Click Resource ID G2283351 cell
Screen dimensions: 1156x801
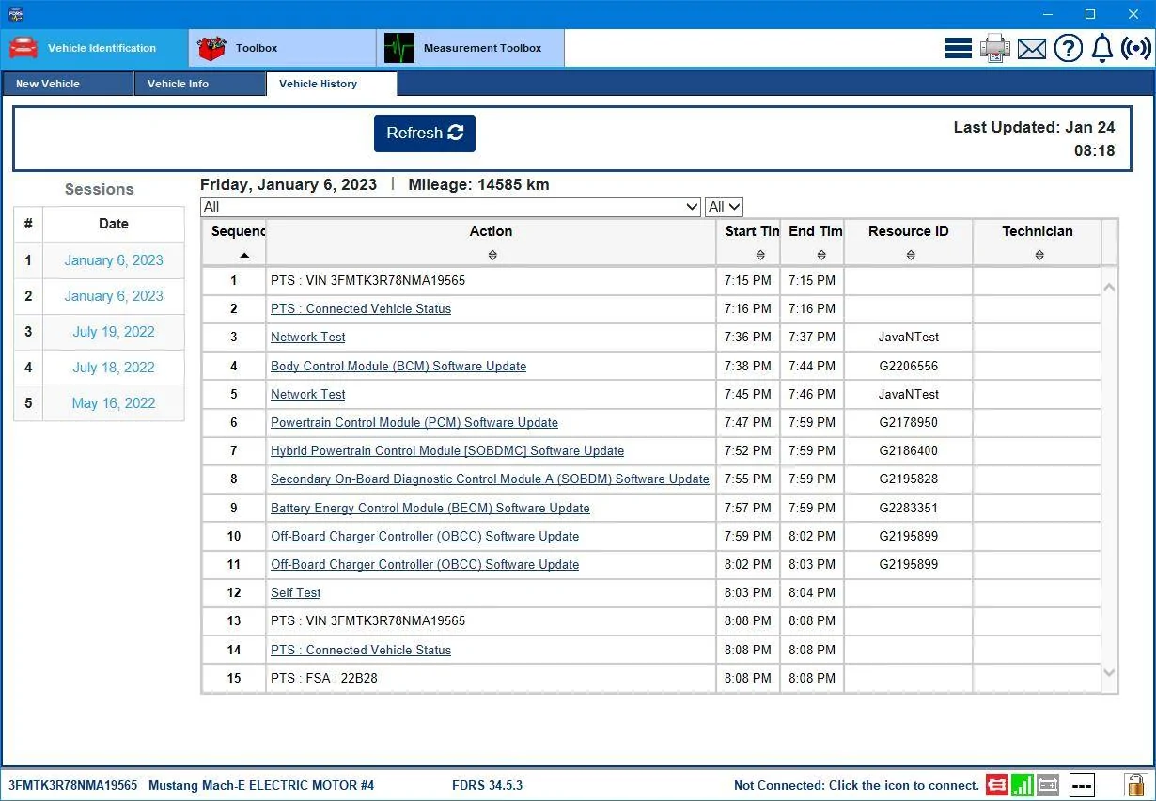909,508
